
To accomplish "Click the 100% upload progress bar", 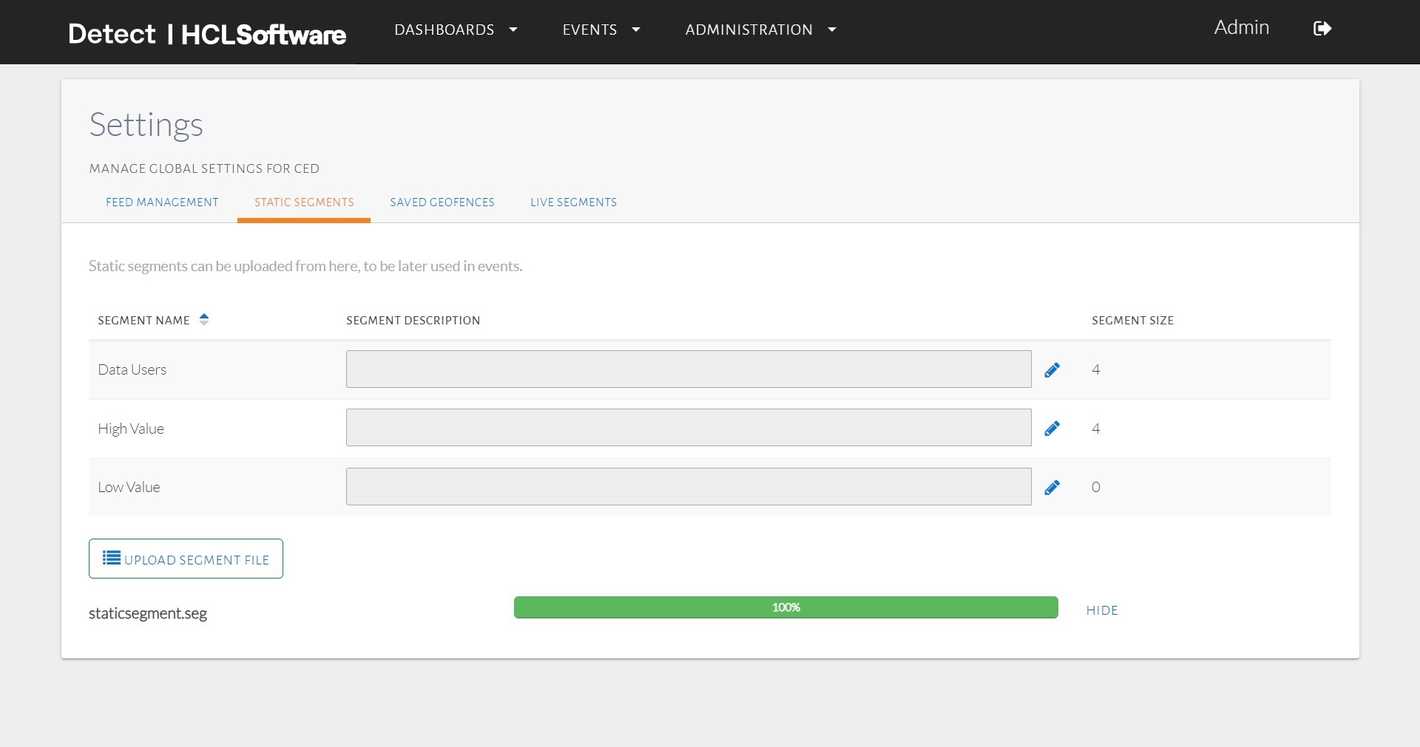I will pyautogui.click(x=785, y=607).
